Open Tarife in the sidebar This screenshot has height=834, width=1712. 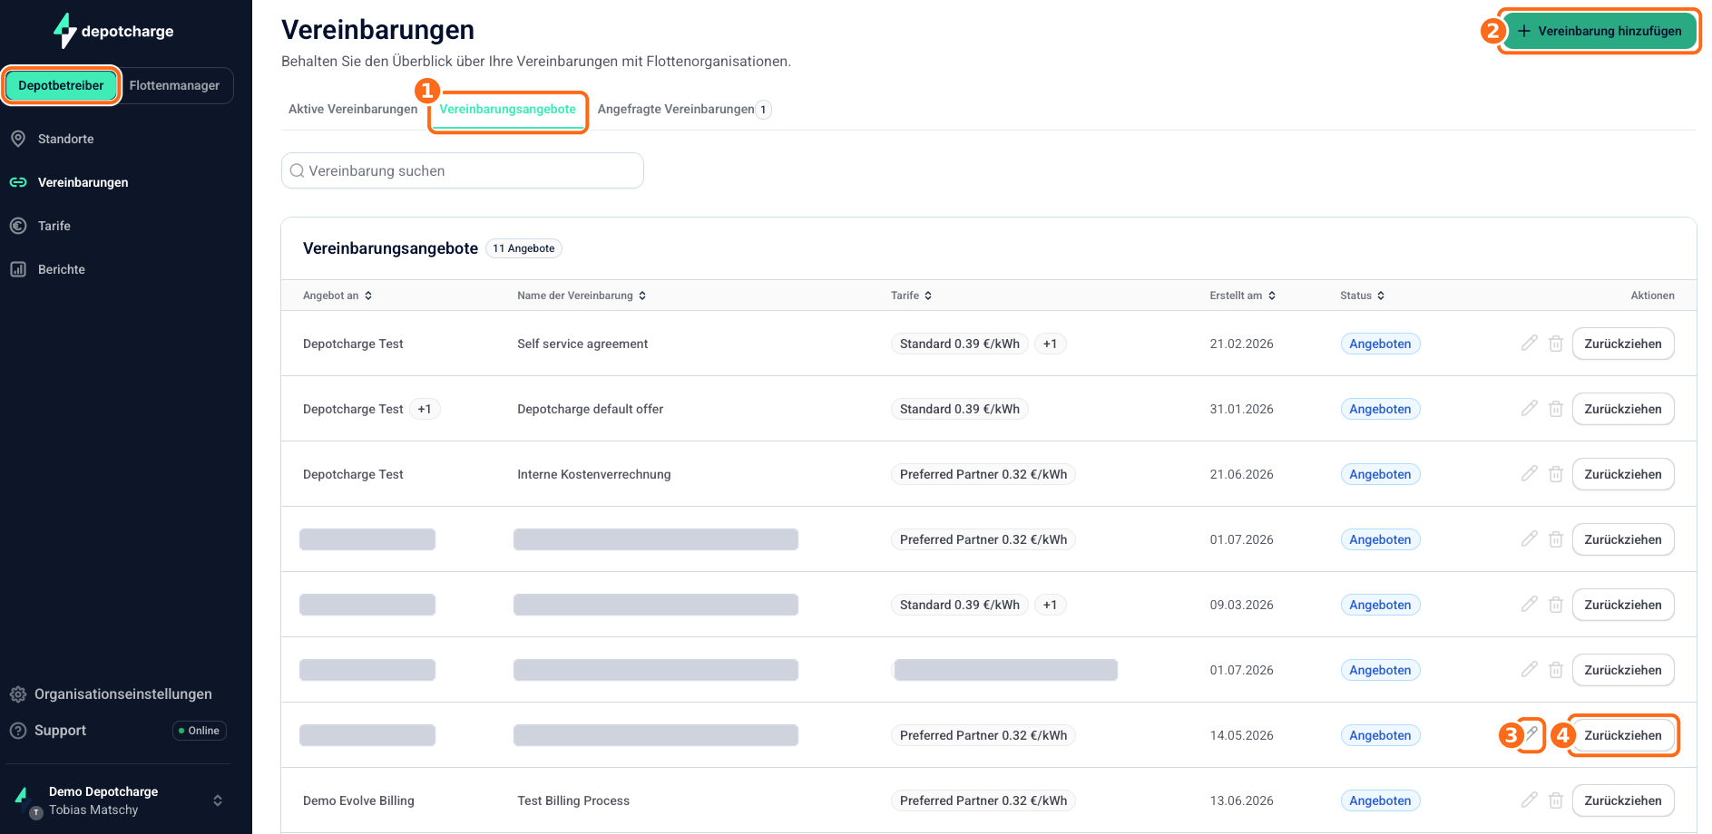[x=54, y=226]
